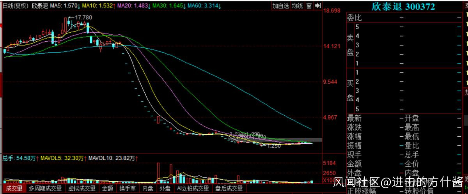Click the 加自选 add-to-watchlist button
Image resolution: width=468 pixels, height=194 pixels.
(281, 5)
